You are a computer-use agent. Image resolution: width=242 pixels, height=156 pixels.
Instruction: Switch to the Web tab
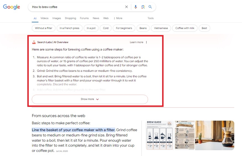[x=106, y=18]
